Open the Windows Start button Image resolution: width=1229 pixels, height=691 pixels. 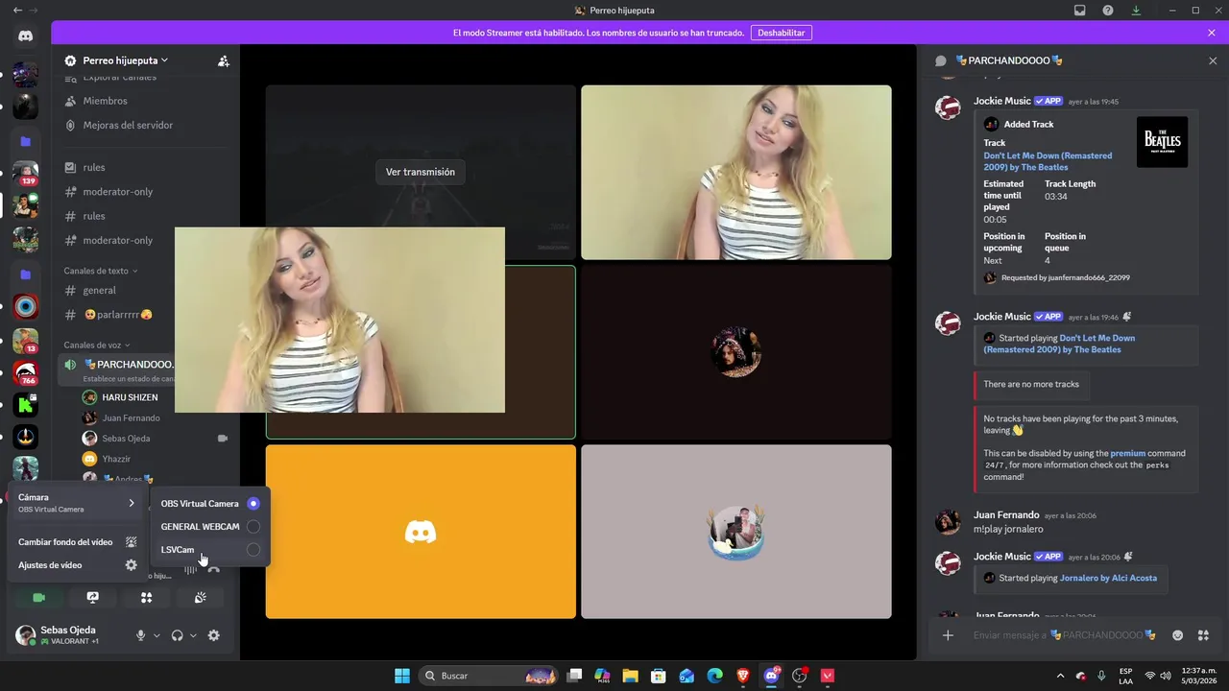tap(402, 676)
